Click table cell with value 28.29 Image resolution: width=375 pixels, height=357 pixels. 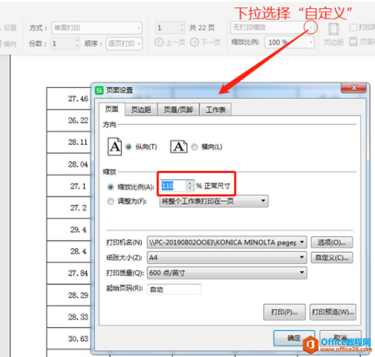69,295
